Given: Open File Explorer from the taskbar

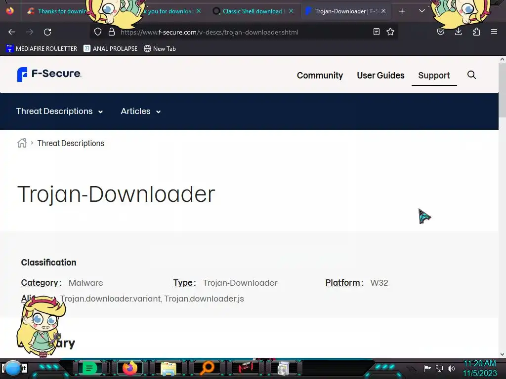Looking at the screenshot, I should [168, 368].
